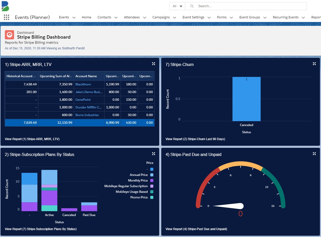321x237 pixels.
Task: Switch to the Contacts tab
Action: pos(104,17)
